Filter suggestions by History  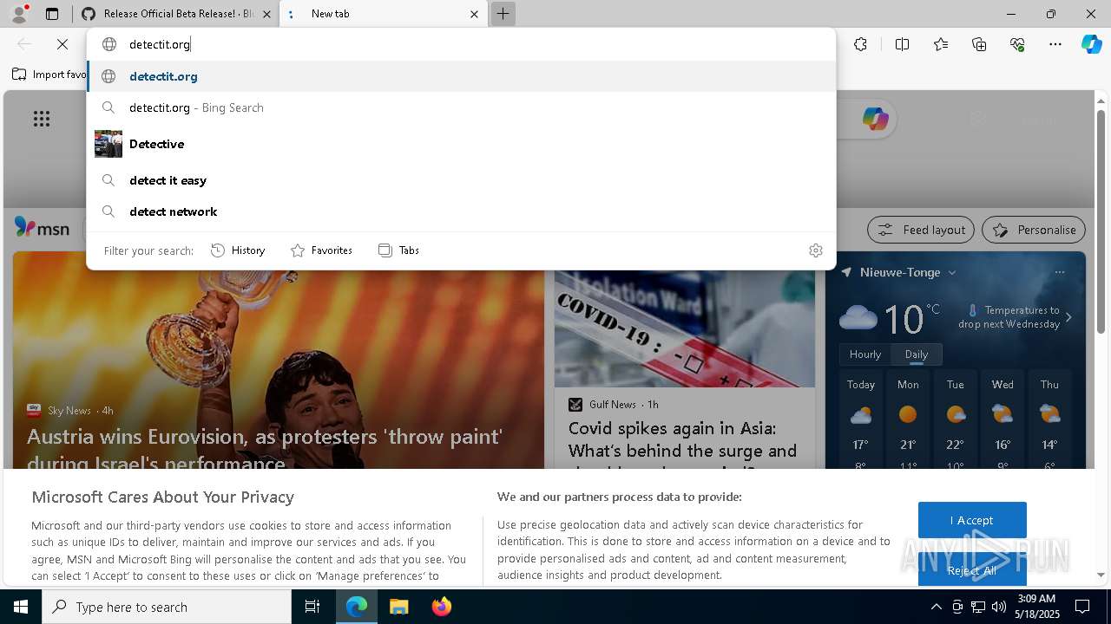pyautogui.click(x=238, y=250)
